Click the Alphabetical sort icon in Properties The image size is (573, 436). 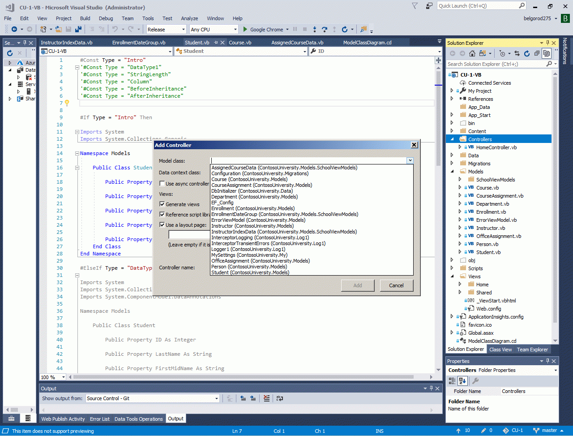coord(462,381)
